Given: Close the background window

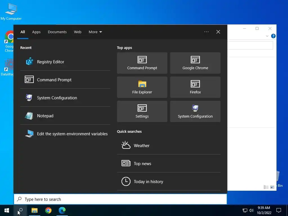Looking at the screenshot, I should pos(270,28).
